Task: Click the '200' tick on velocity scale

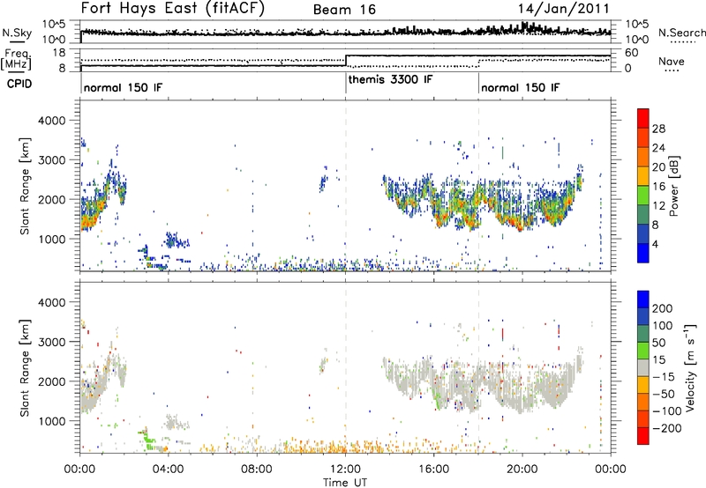Action: [x=663, y=308]
